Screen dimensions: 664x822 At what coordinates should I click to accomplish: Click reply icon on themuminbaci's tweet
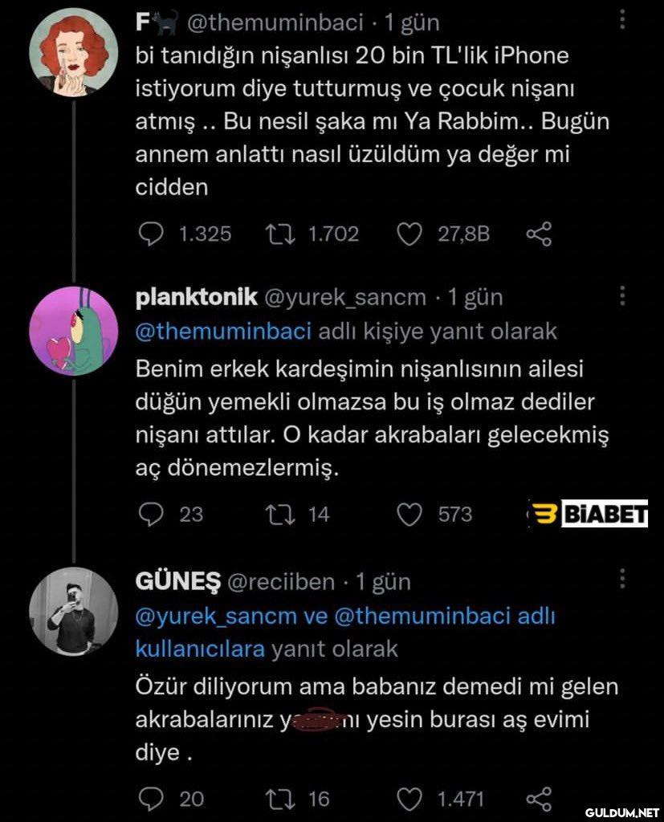pos(151,234)
